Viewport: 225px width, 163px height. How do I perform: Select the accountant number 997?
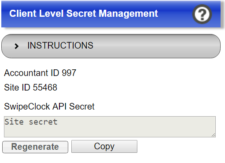69,73
